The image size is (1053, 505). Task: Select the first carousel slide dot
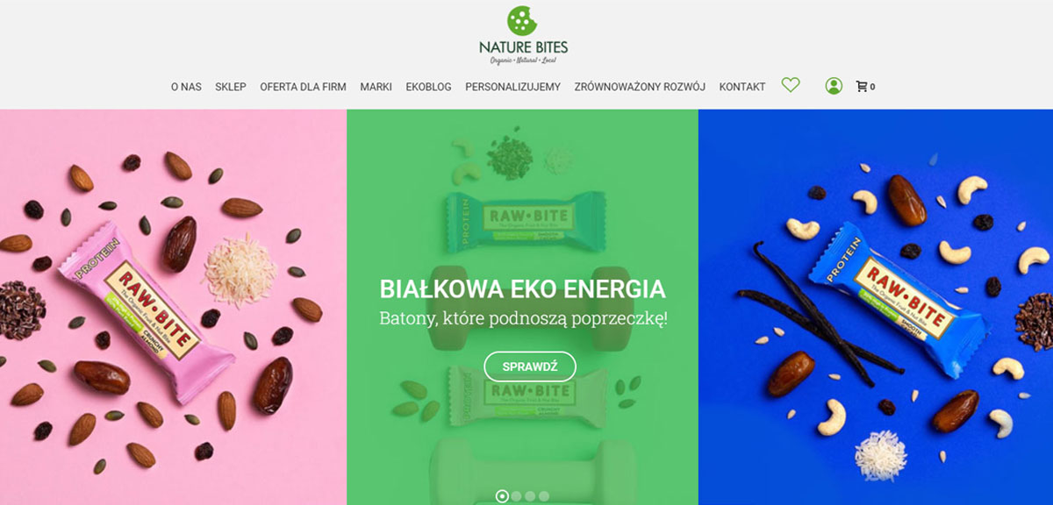[x=502, y=496]
